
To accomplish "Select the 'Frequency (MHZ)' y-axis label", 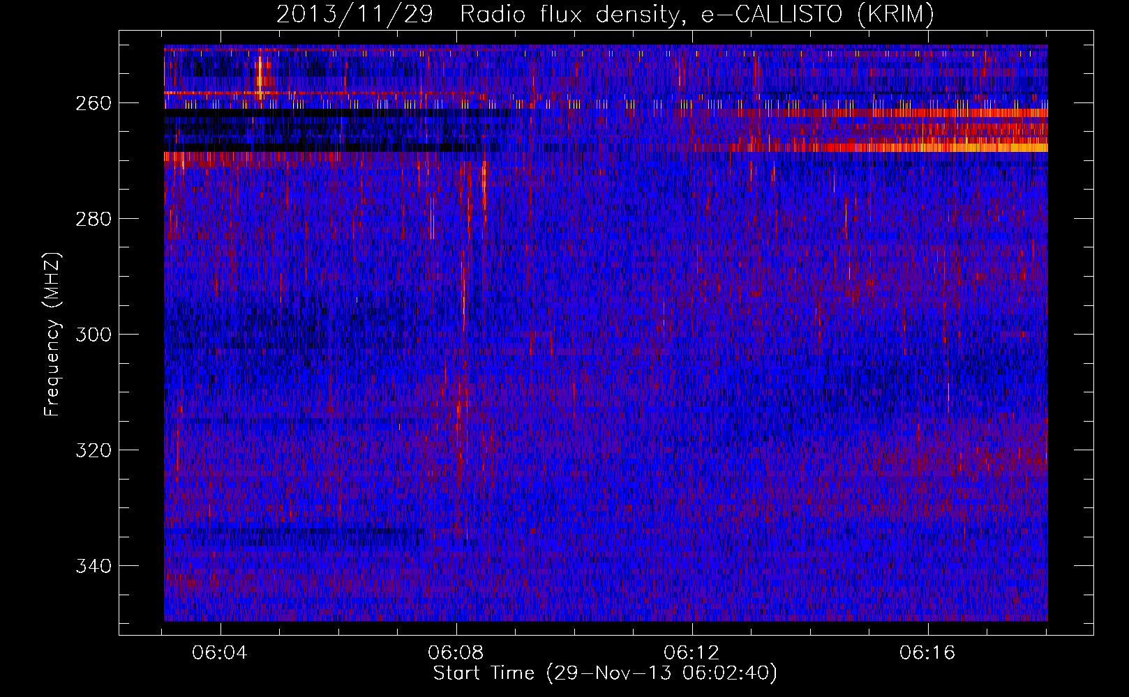I will [x=52, y=334].
